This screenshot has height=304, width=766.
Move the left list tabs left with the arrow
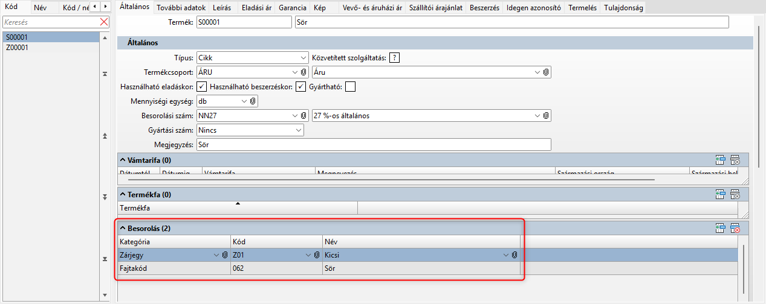tap(94, 7)
